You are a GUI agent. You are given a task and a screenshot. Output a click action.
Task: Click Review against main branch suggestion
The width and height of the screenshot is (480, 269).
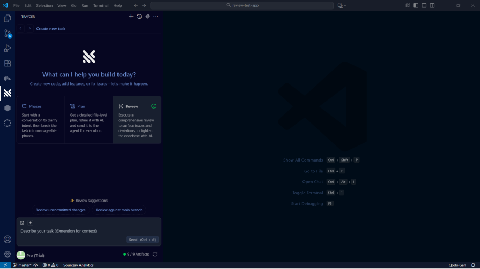[119, 210]
